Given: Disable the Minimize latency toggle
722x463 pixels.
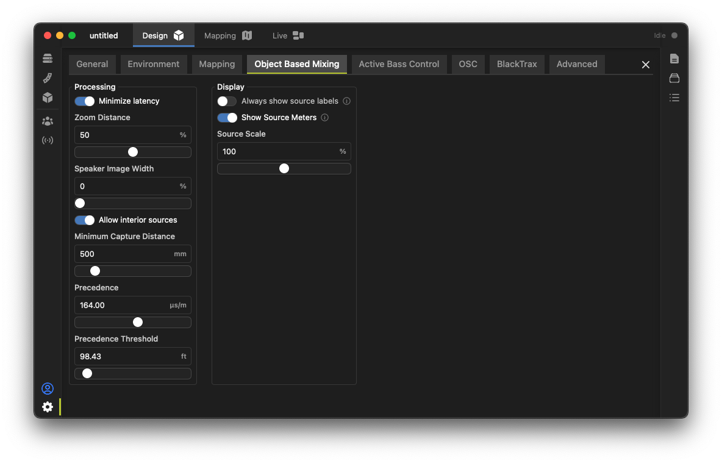Looking at the screenshot, I should coord(85,101).
